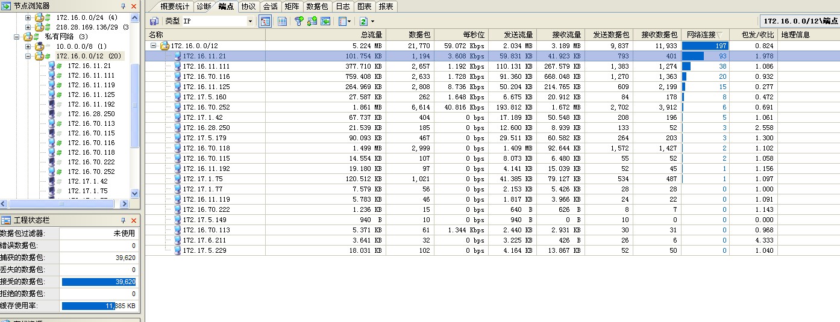Expand the 10.0.0.0/8 tree node
840x322 pixels.
coord(28,46)
